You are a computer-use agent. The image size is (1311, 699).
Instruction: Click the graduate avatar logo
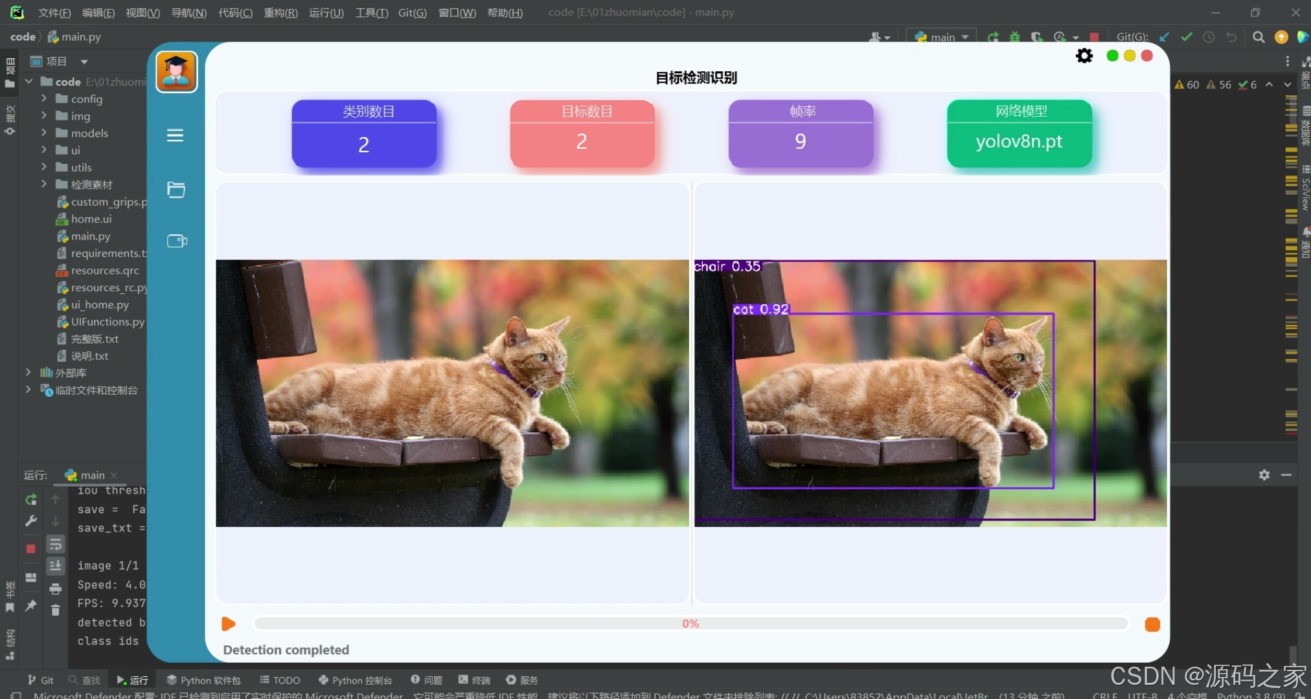pos(176,72)
